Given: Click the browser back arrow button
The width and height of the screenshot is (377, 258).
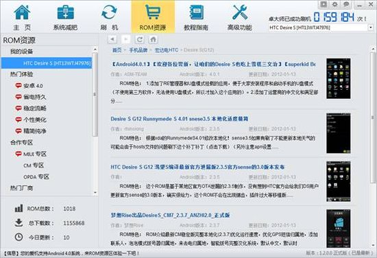Looking at the screenshot, I should (x=112, y=39).
